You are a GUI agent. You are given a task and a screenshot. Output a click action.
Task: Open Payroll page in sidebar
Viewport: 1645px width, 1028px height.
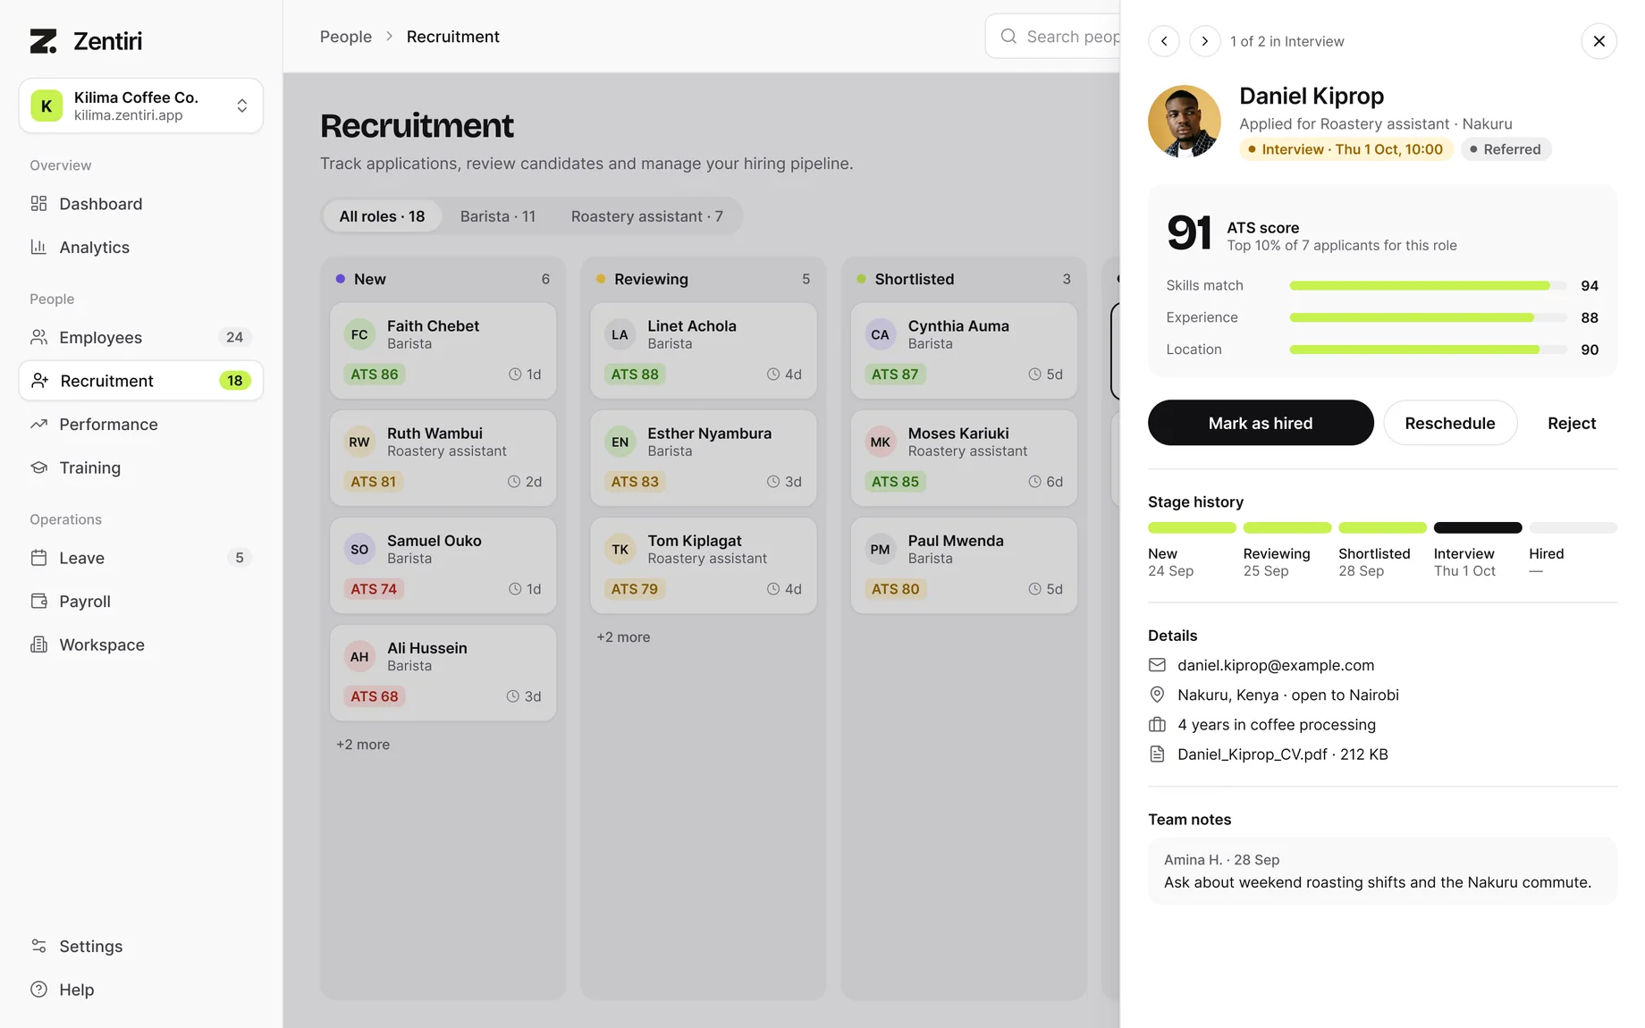tap(140, 601)
